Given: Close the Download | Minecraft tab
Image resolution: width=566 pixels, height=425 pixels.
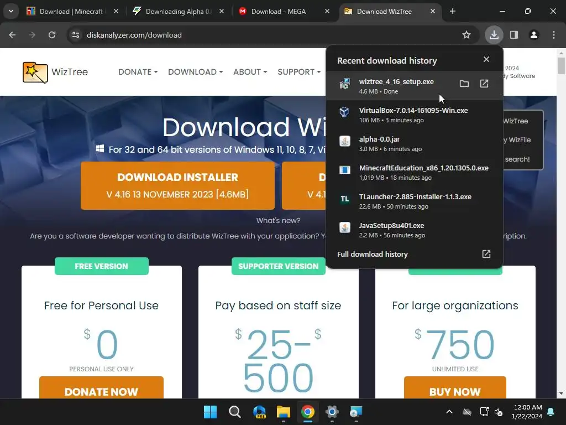Looking at the screenshot, I should (x=116, y=11).
